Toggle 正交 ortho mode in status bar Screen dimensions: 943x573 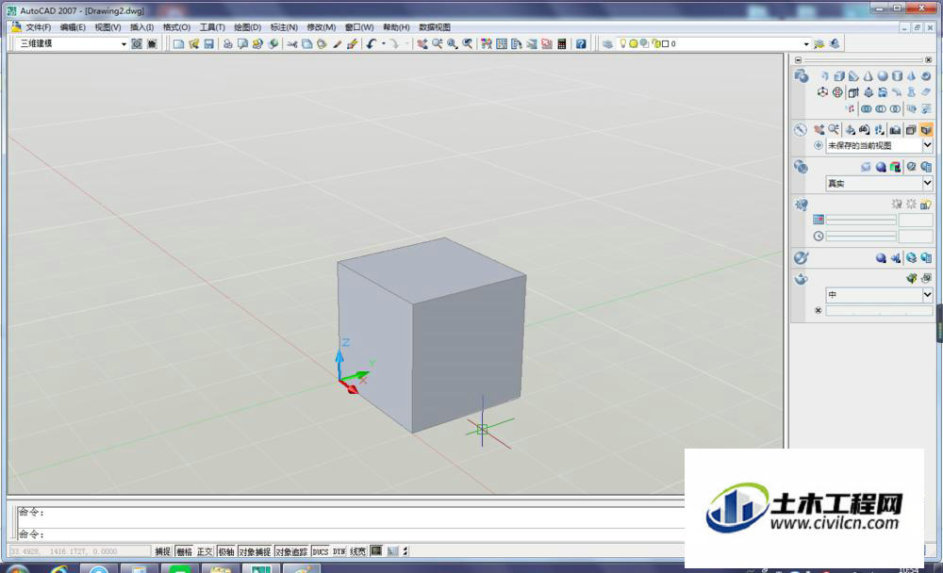pos(205,551)
